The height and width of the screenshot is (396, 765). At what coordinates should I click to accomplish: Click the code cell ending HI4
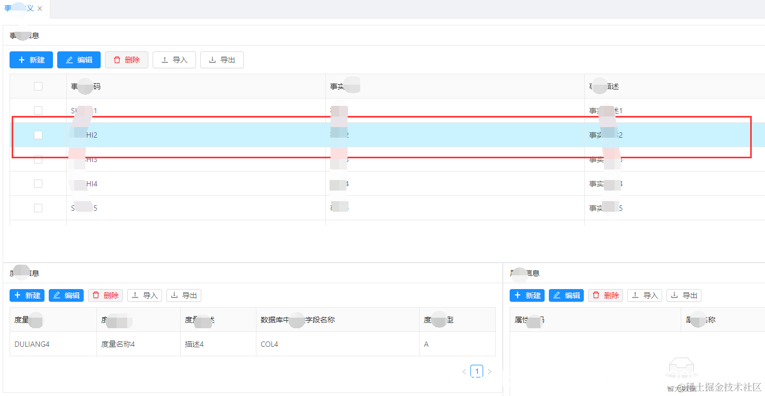pyautogui.click(x=196, y=184)
